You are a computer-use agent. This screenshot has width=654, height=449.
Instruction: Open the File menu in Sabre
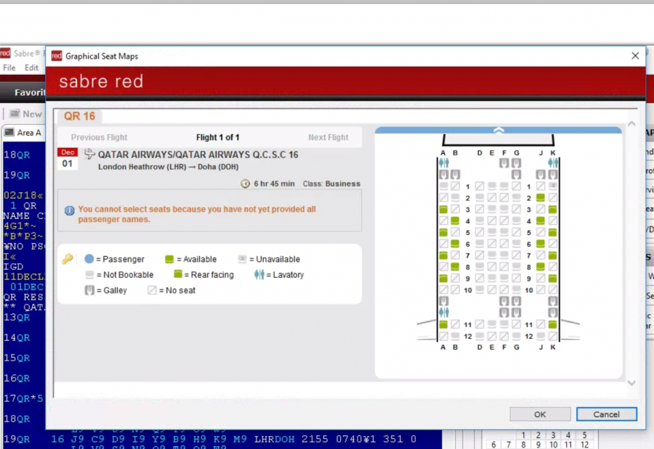9,67
